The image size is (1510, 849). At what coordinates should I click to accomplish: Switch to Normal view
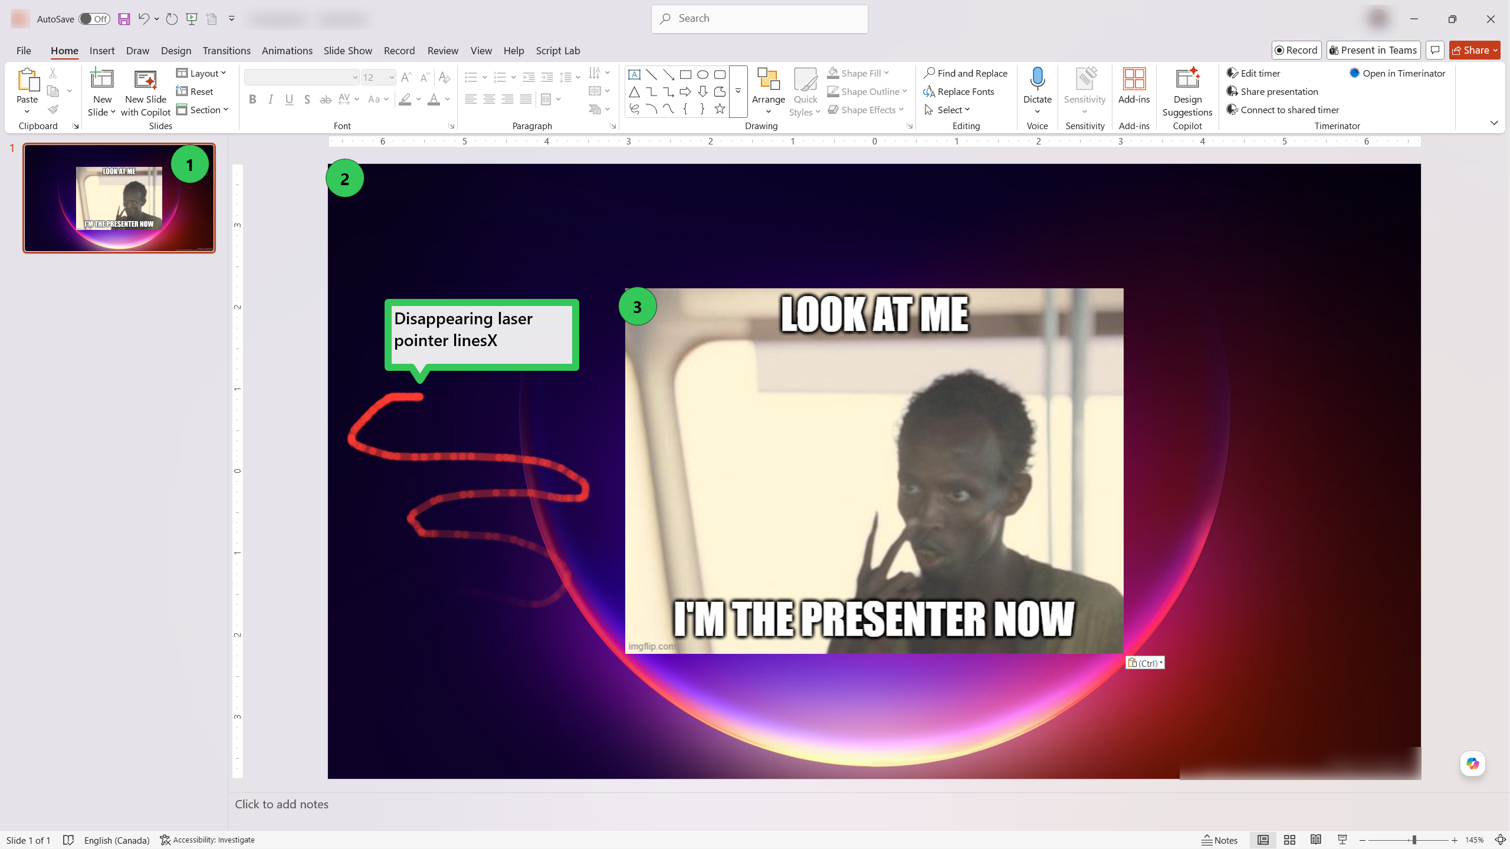pos(1263,840)
